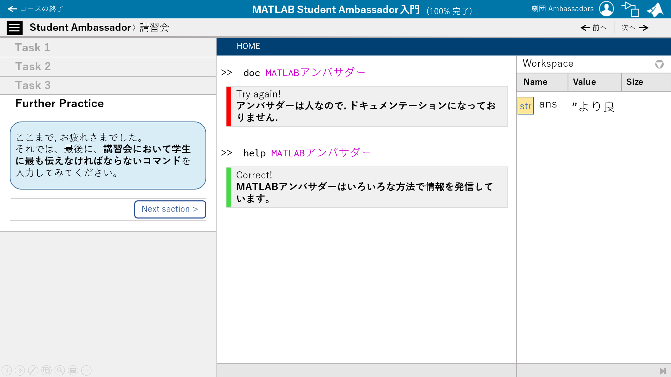Toggle the subtitles icon
Viewport: 671px width, 377px height.
pos(73,370)
